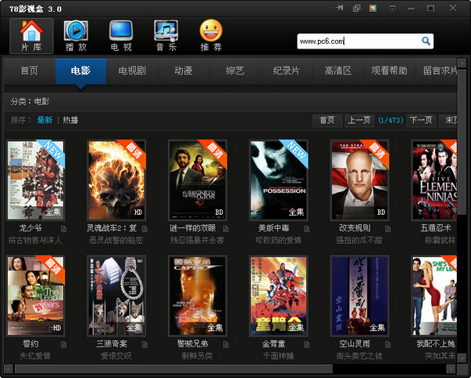This screenshot has width=471, height=378.
Task: Select the 高清区 tab
Action: pos(338,71)
